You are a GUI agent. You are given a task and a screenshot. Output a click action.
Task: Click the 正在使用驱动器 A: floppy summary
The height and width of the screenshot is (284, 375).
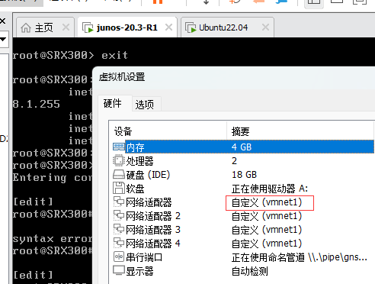click(270, 189)
